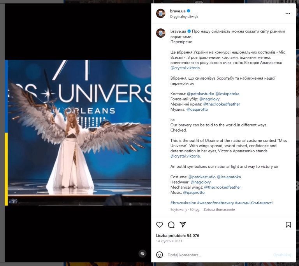Save the post with the bookmark icon

[x=288, y=224]
